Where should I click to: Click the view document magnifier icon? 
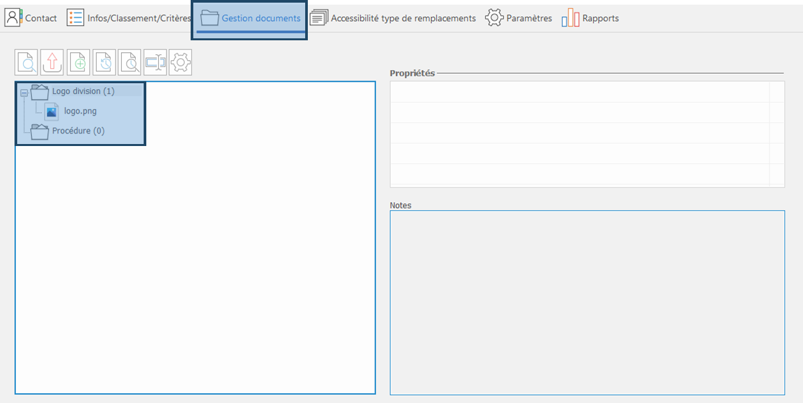(26, 63)
